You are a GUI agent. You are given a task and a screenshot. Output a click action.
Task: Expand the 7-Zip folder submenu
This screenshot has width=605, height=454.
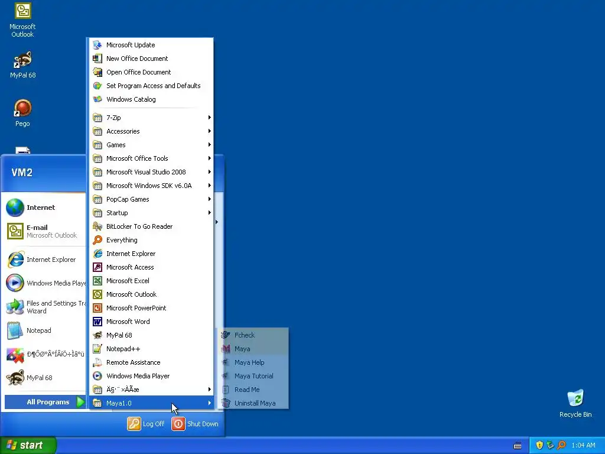click(151, 118)
